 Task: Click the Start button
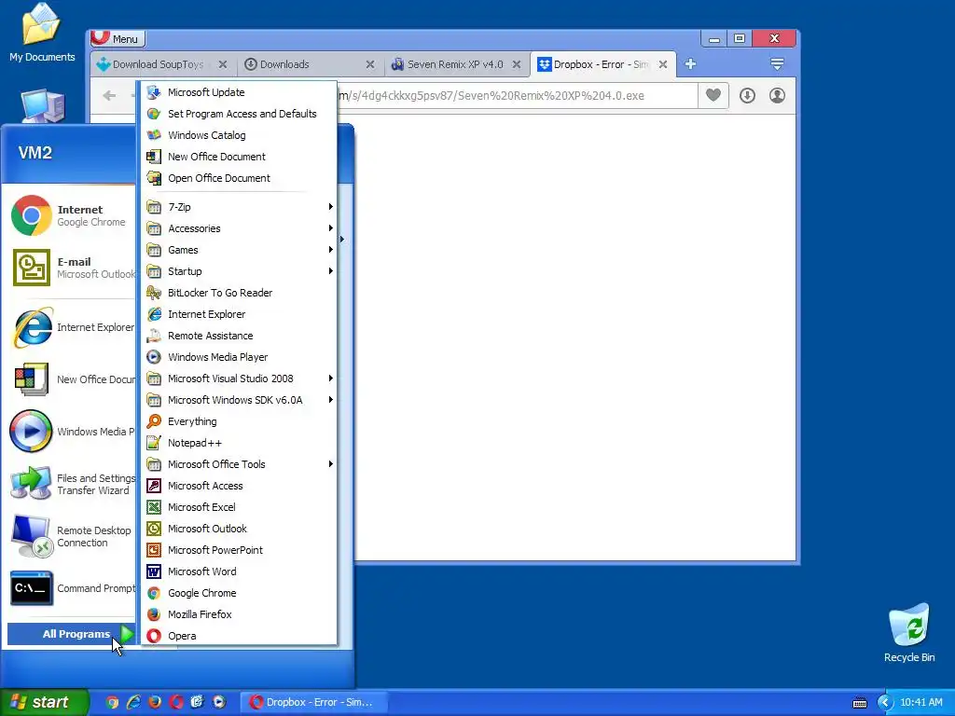point(45,702)
